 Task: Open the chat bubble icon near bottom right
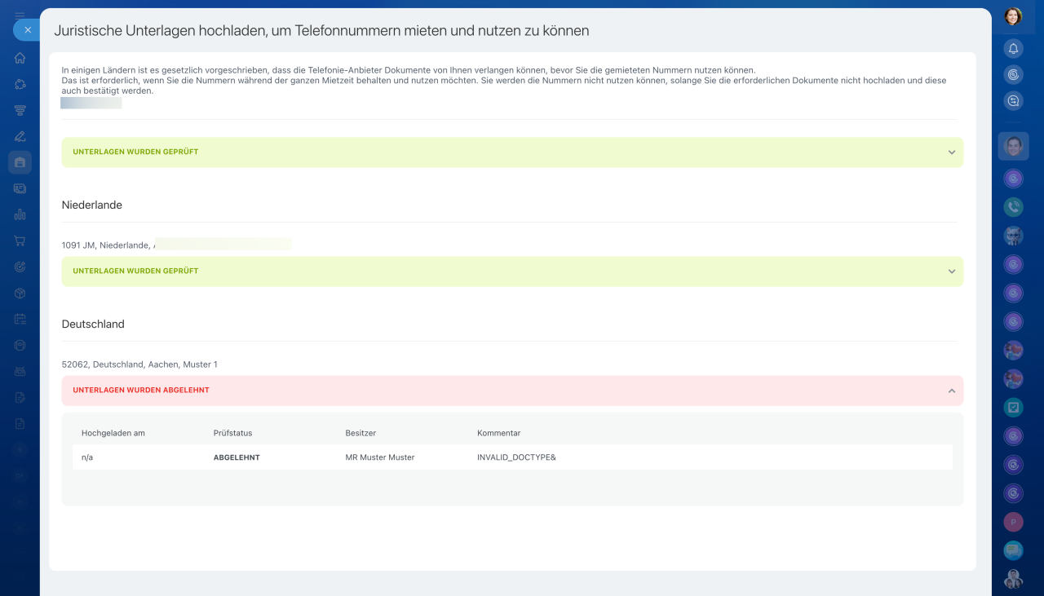point(1013,550)
